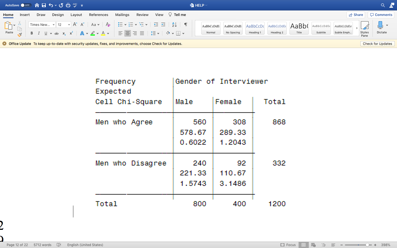Expand the styles gallery arrow
This screenshot has width=397, height=248.
coord(357,28)
